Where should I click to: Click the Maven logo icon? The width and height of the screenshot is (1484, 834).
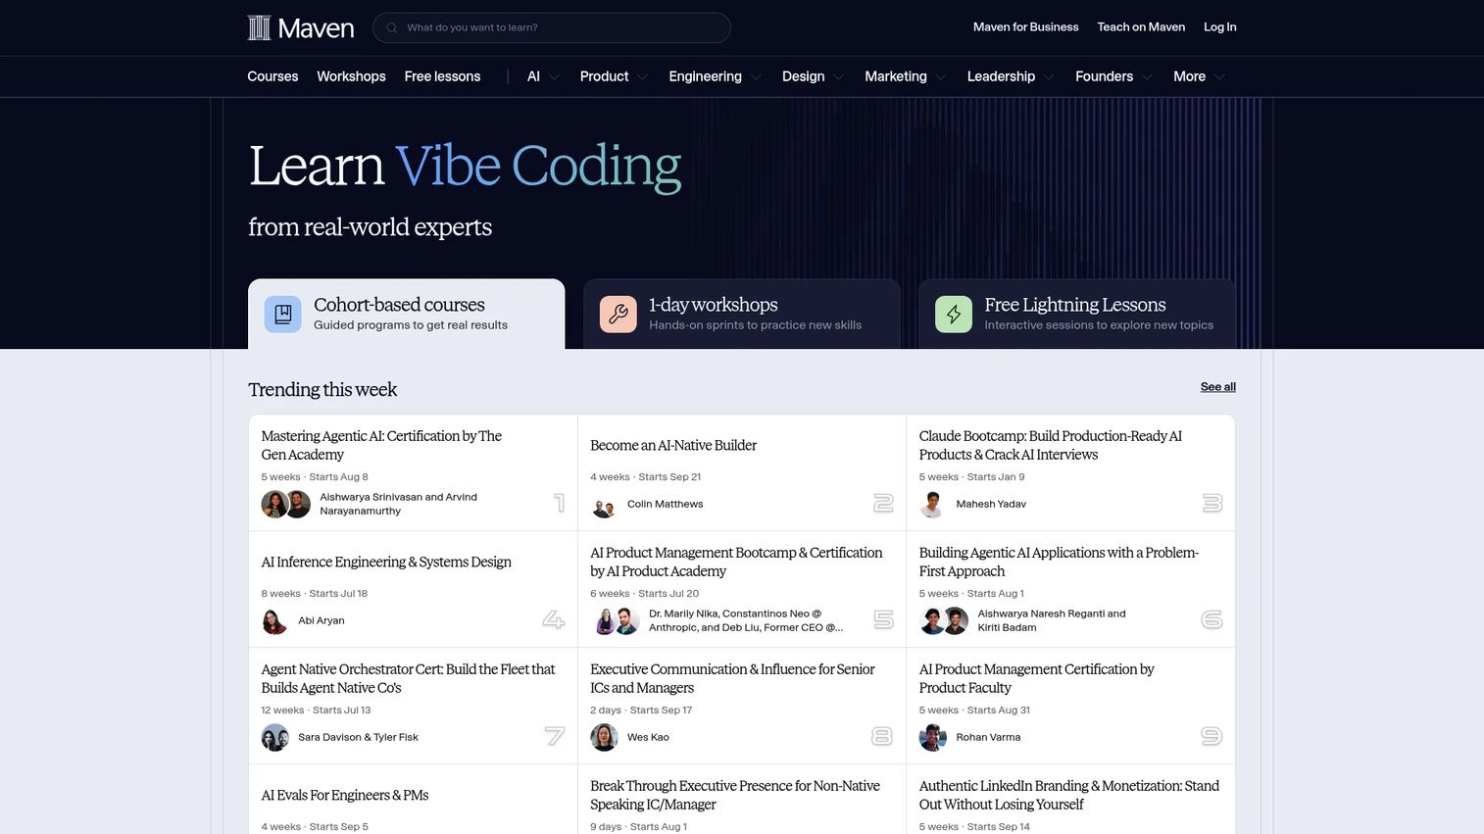pos(259,27)
